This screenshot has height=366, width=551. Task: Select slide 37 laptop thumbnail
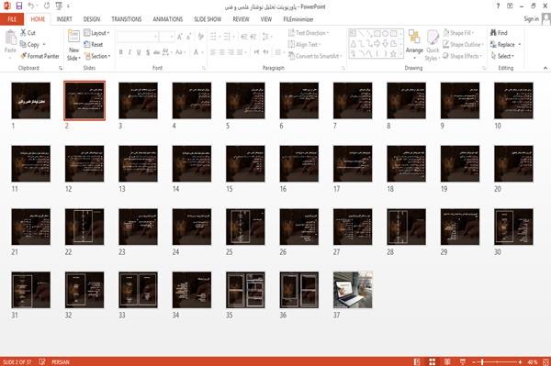pyautogui.click(x=353, y=290)
